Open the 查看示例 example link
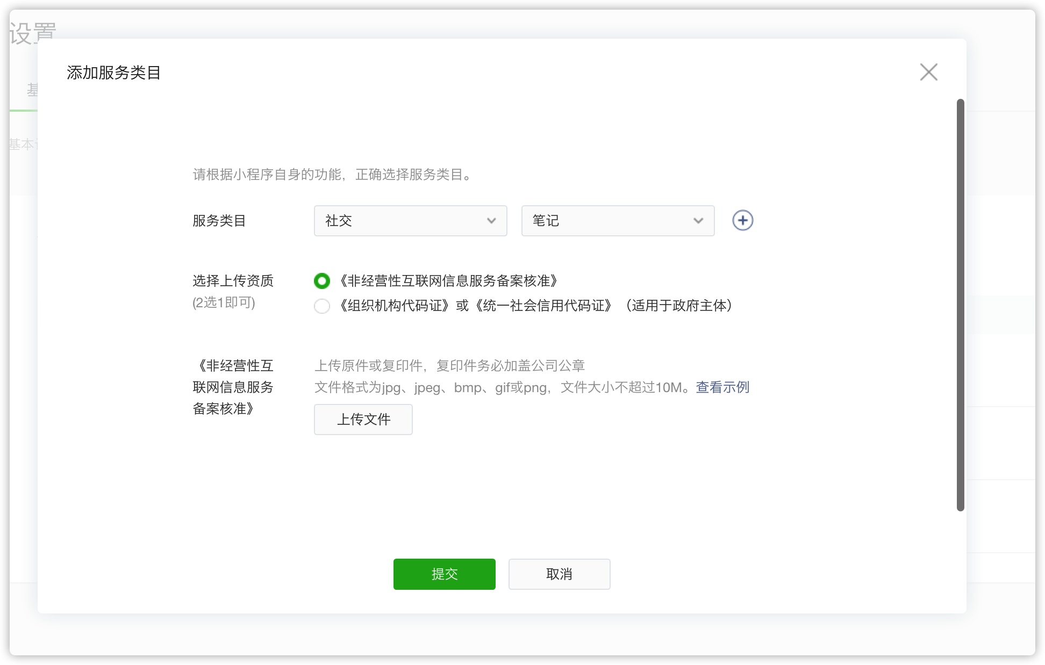The height and width of the screenshot is (665, 1045). pos(722,387)
